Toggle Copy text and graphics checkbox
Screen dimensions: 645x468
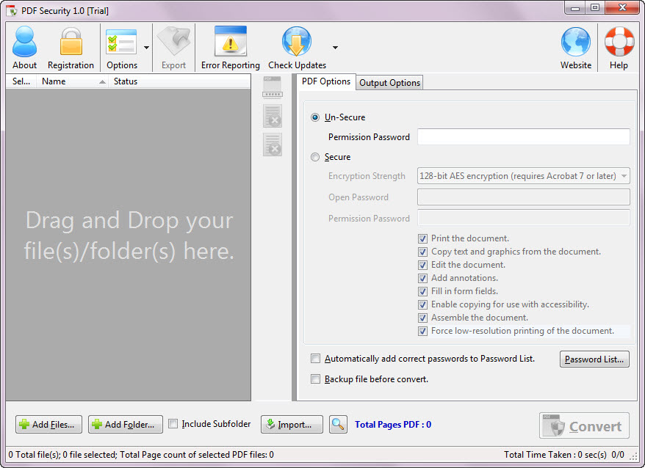422,252
